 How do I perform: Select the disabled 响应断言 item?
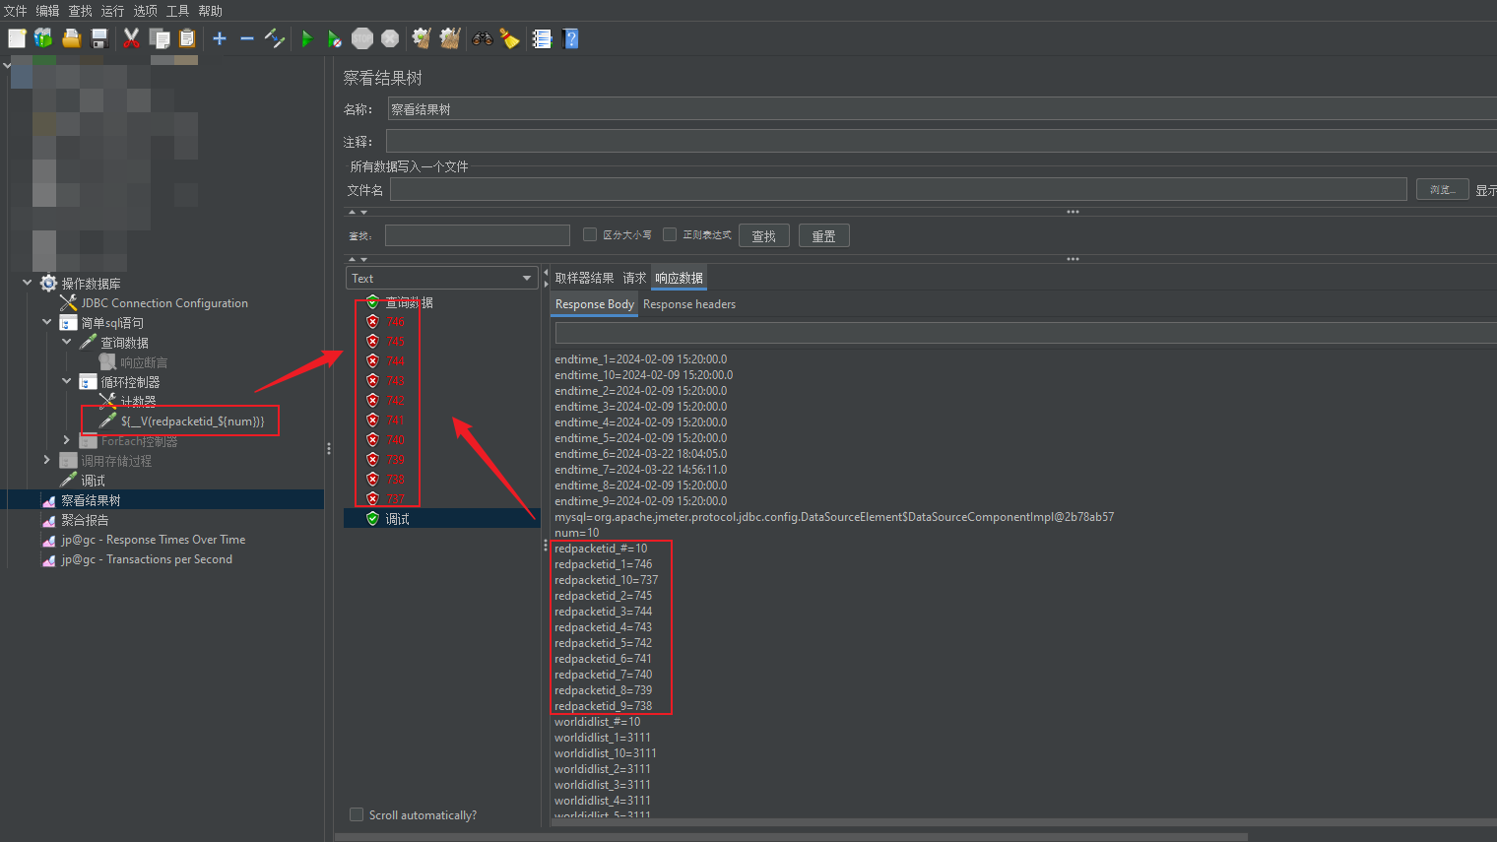coord(144,362)
